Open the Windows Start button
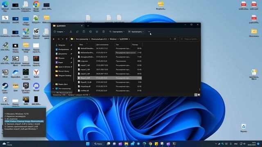The width and height of the screenshot is (262, 147). click(88, 144)
